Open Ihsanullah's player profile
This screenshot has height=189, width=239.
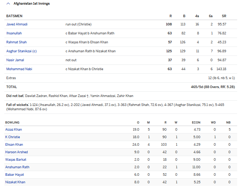[x=14, y=33]
